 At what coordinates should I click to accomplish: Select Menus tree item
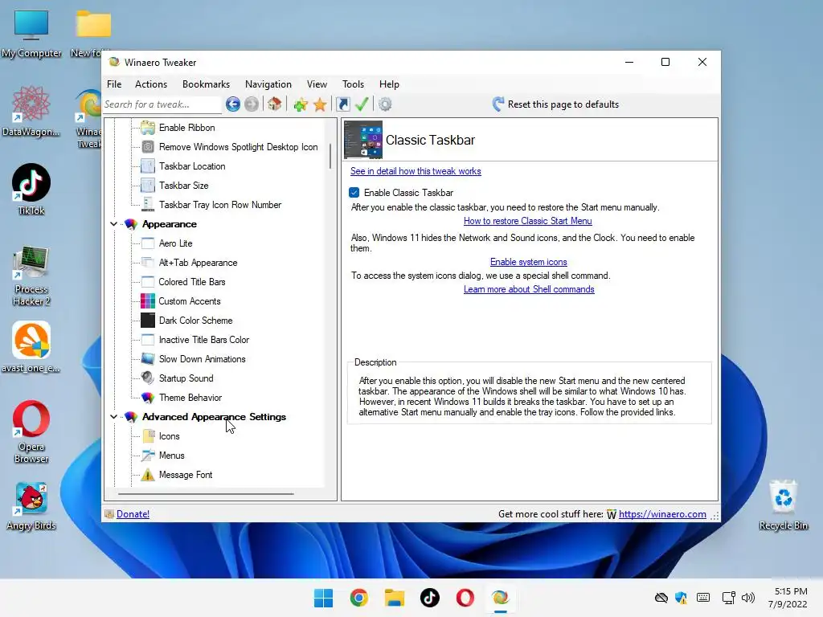click(x=172, y=456)
